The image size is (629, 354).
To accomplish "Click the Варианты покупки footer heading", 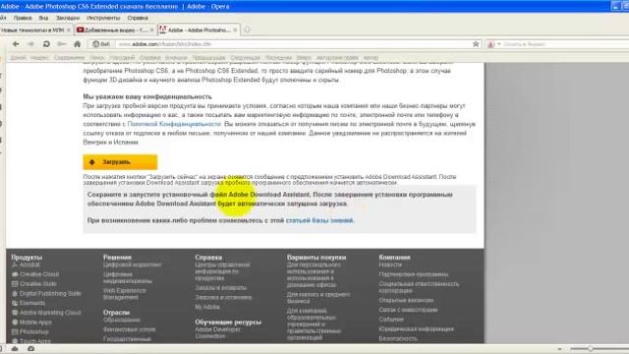I will point(316,258).
